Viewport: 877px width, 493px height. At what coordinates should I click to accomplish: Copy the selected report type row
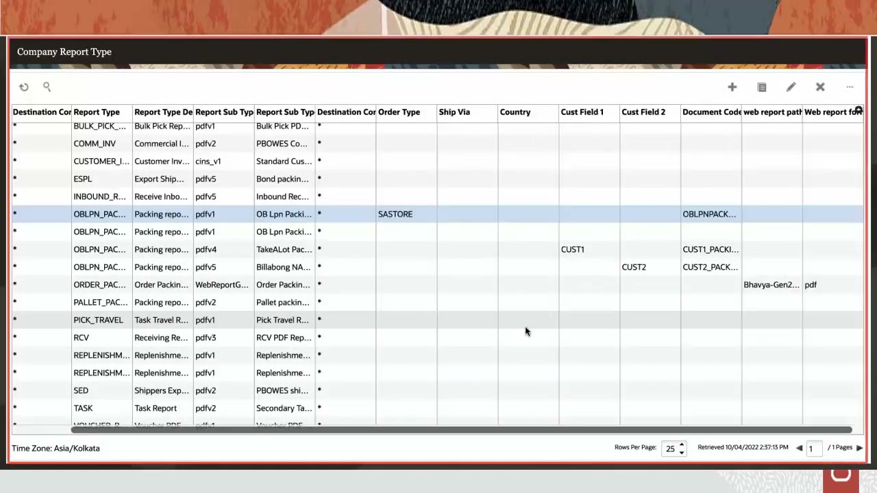[x=762, y=87]
